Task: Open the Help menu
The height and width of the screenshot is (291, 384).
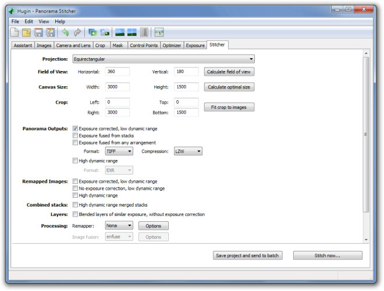Action: coord(60,22)
